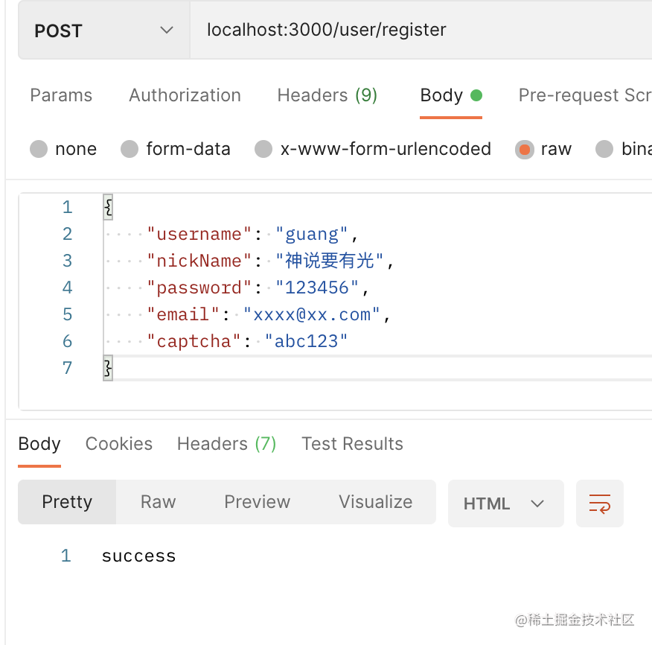Open the POST method dropdown

tap(103, 31)
